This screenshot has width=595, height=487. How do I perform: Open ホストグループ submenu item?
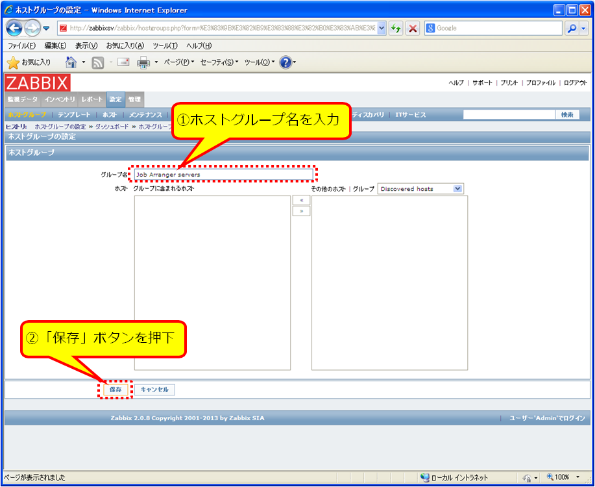coord(27,115)
